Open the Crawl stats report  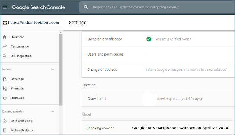pos(158,99)
